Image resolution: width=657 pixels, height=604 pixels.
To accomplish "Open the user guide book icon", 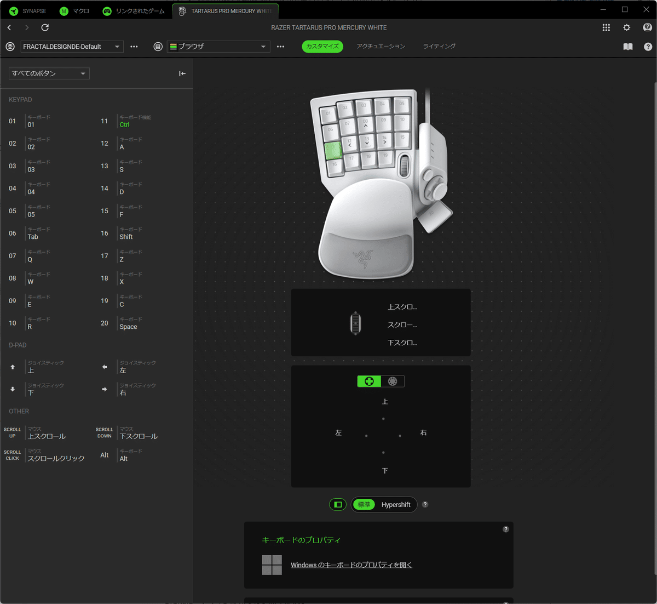I will [628, 47].
